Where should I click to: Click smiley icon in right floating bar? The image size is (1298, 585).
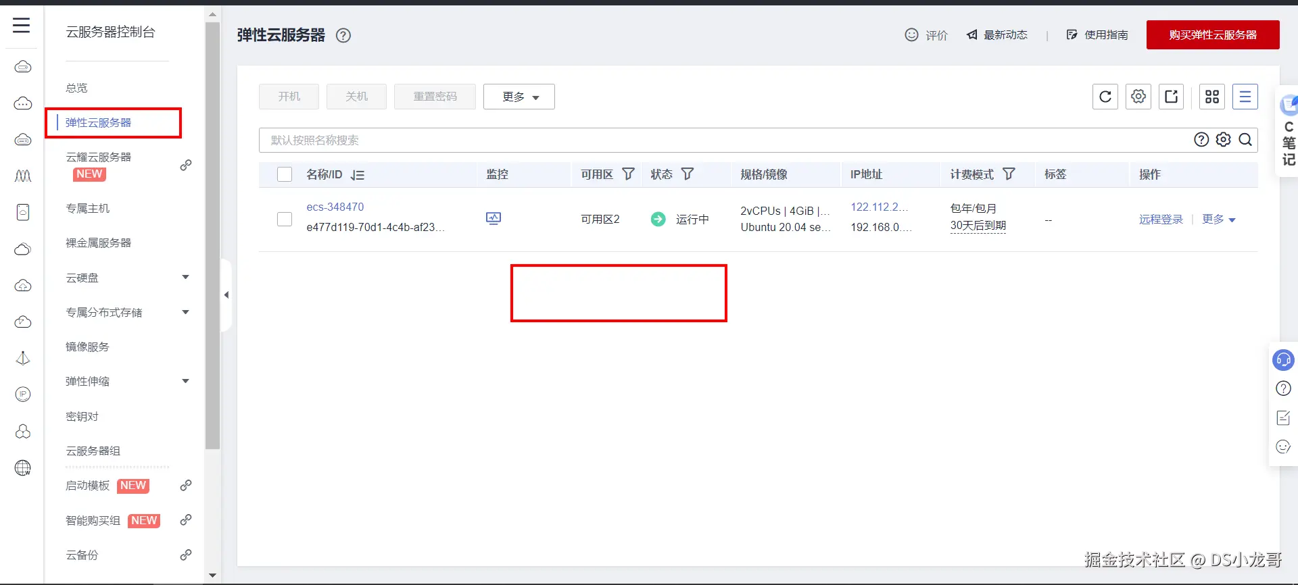coord(1283,447)
